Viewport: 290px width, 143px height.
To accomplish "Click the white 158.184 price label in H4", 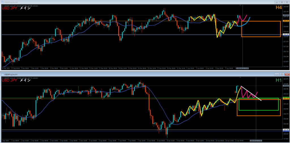I will tap(286, 34).
